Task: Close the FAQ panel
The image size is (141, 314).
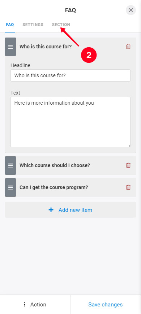Action: [x=131, y=10]
